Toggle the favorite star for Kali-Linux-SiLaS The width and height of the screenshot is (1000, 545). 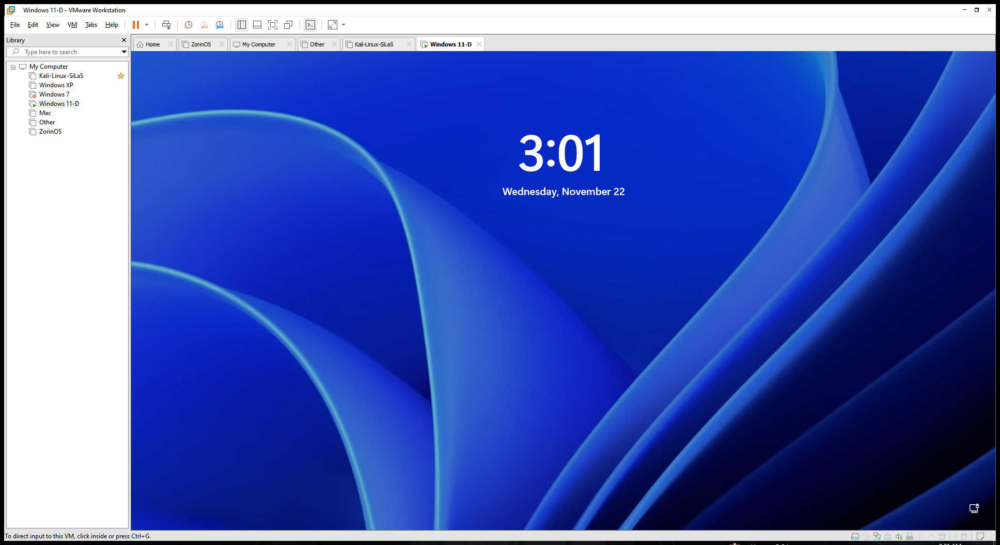click(x=121, y=76)
